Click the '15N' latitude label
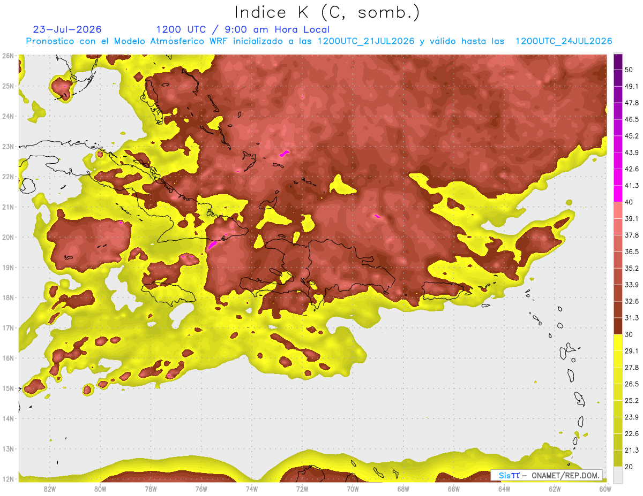The image size is (643, 496). [x=8, y=388]
